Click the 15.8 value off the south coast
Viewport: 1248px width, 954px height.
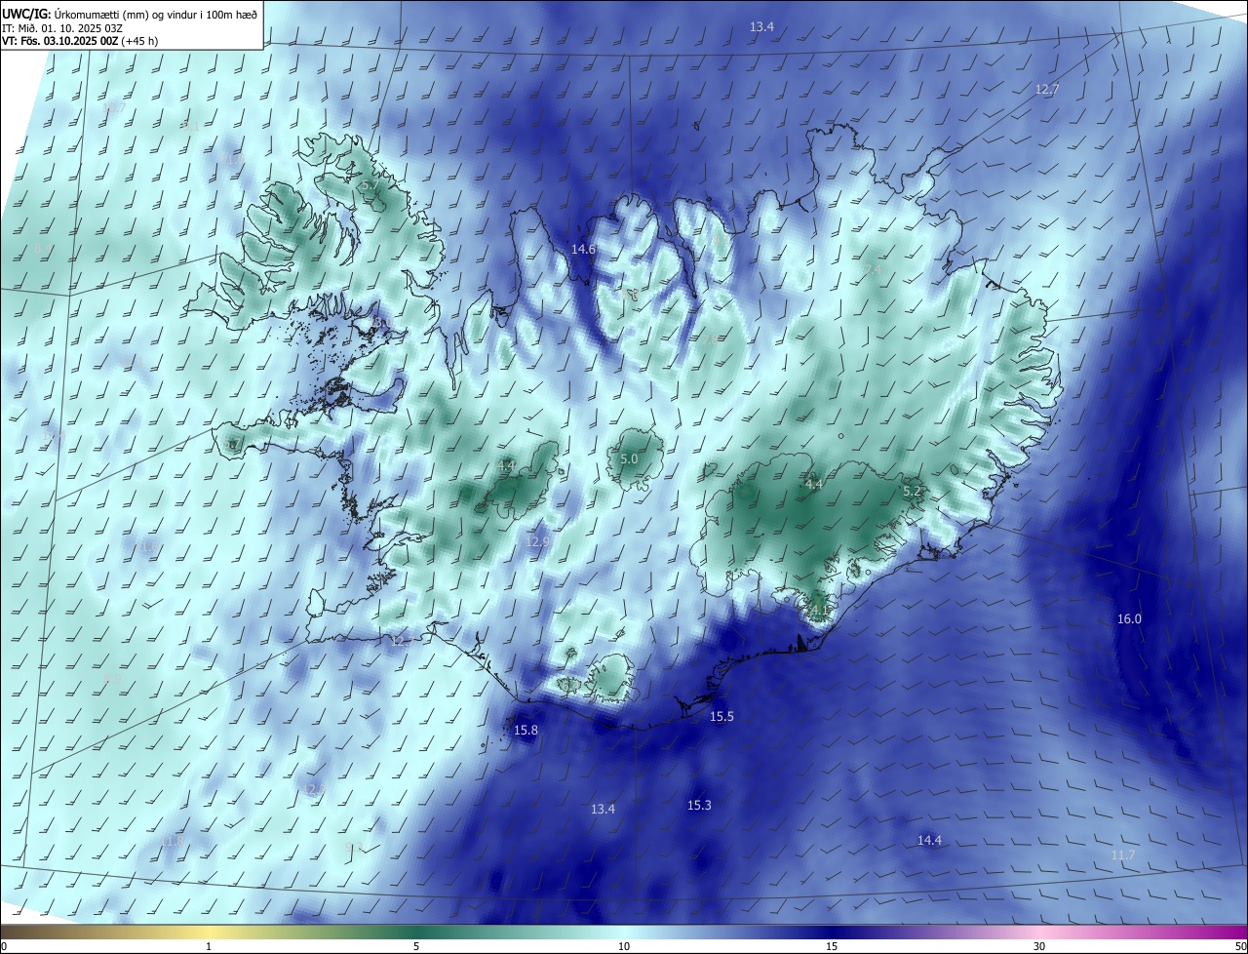tap(526, 731)
